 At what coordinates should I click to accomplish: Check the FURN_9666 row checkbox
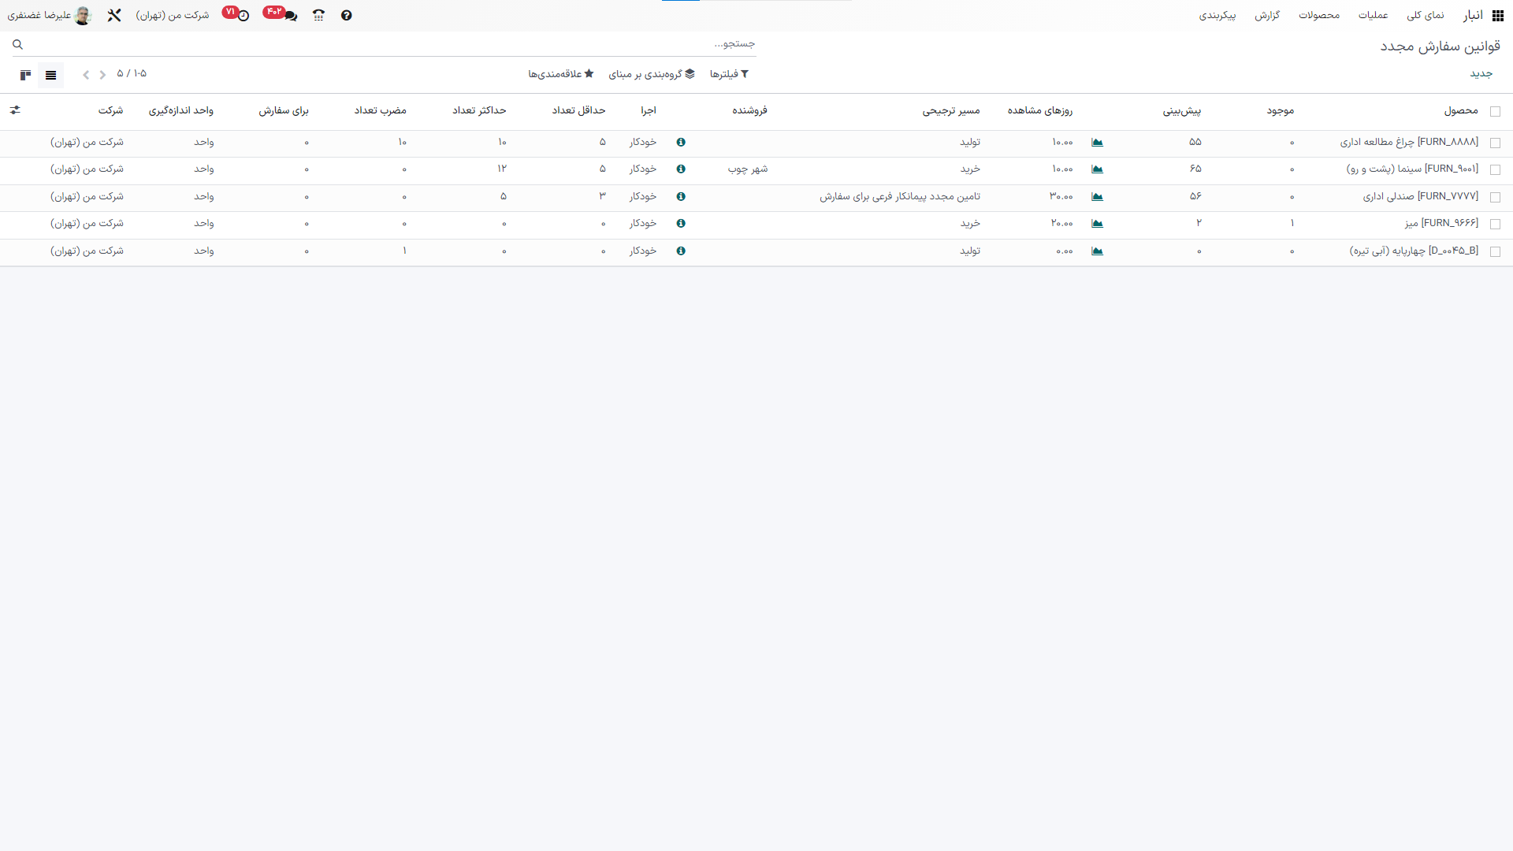[x=1495, y=225]
